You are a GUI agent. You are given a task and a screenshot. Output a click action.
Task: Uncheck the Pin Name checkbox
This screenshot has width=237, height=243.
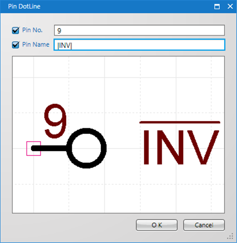pyautogui.click(x=15, y=45)
